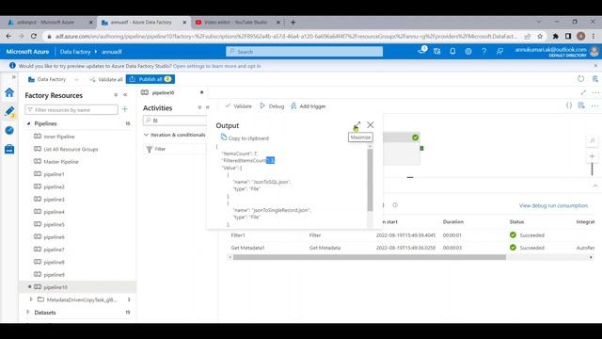Click horizontal scrollbar of output table
Viewport: 602px width, 339px height.
click(x=370, y=257)
